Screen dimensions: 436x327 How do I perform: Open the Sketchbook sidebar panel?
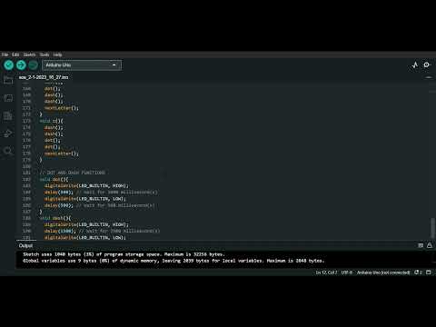pos(8,80)
